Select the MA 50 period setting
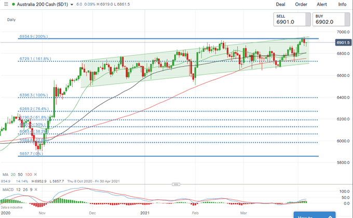The image size is (353, 218). [x=20, y=174]
